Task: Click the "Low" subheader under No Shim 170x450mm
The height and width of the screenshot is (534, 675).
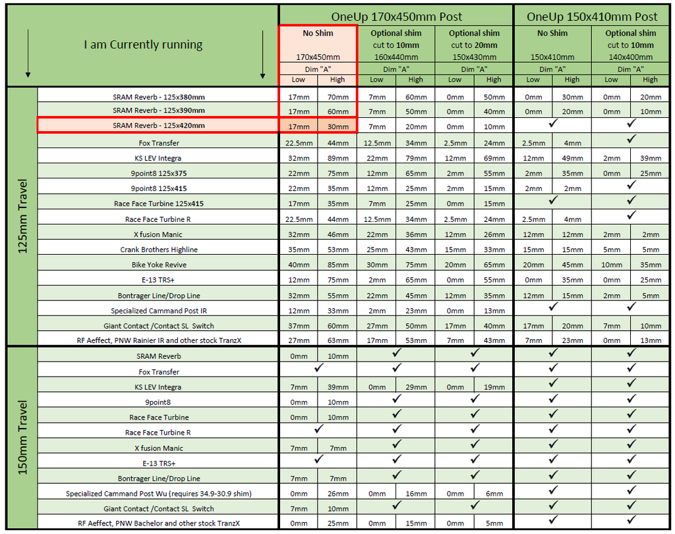Action: click(x=299, y=80)
